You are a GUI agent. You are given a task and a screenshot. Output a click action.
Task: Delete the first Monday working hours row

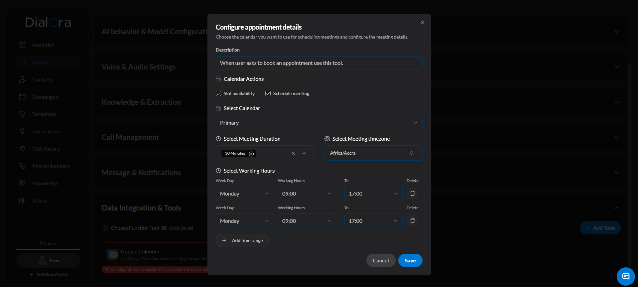point(412,193)
